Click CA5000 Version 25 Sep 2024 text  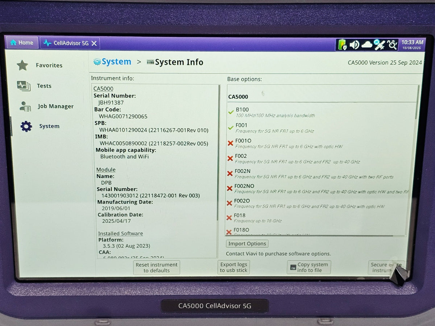coord(385,63)
